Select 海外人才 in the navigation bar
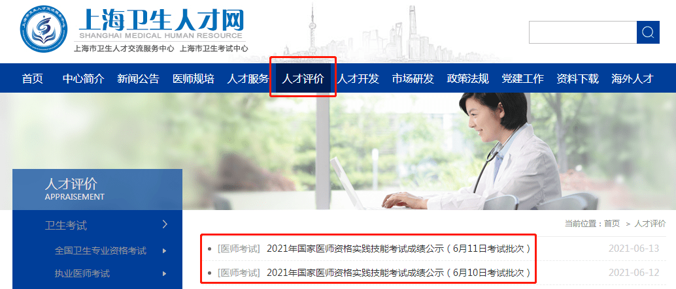This screenshot has width=676, height=289. pos(632,79)
